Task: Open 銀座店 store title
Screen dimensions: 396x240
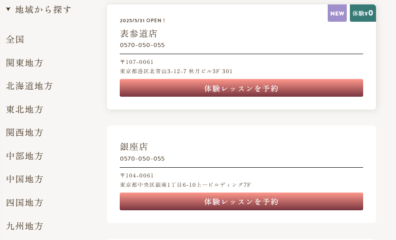Action: pyautogui.click(x=133, y=146)
